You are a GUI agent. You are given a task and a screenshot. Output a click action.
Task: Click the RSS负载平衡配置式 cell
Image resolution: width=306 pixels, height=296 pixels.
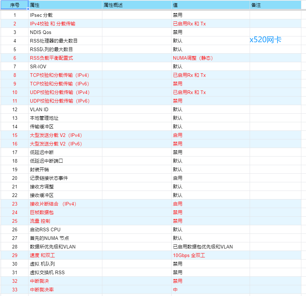(65, 58)
